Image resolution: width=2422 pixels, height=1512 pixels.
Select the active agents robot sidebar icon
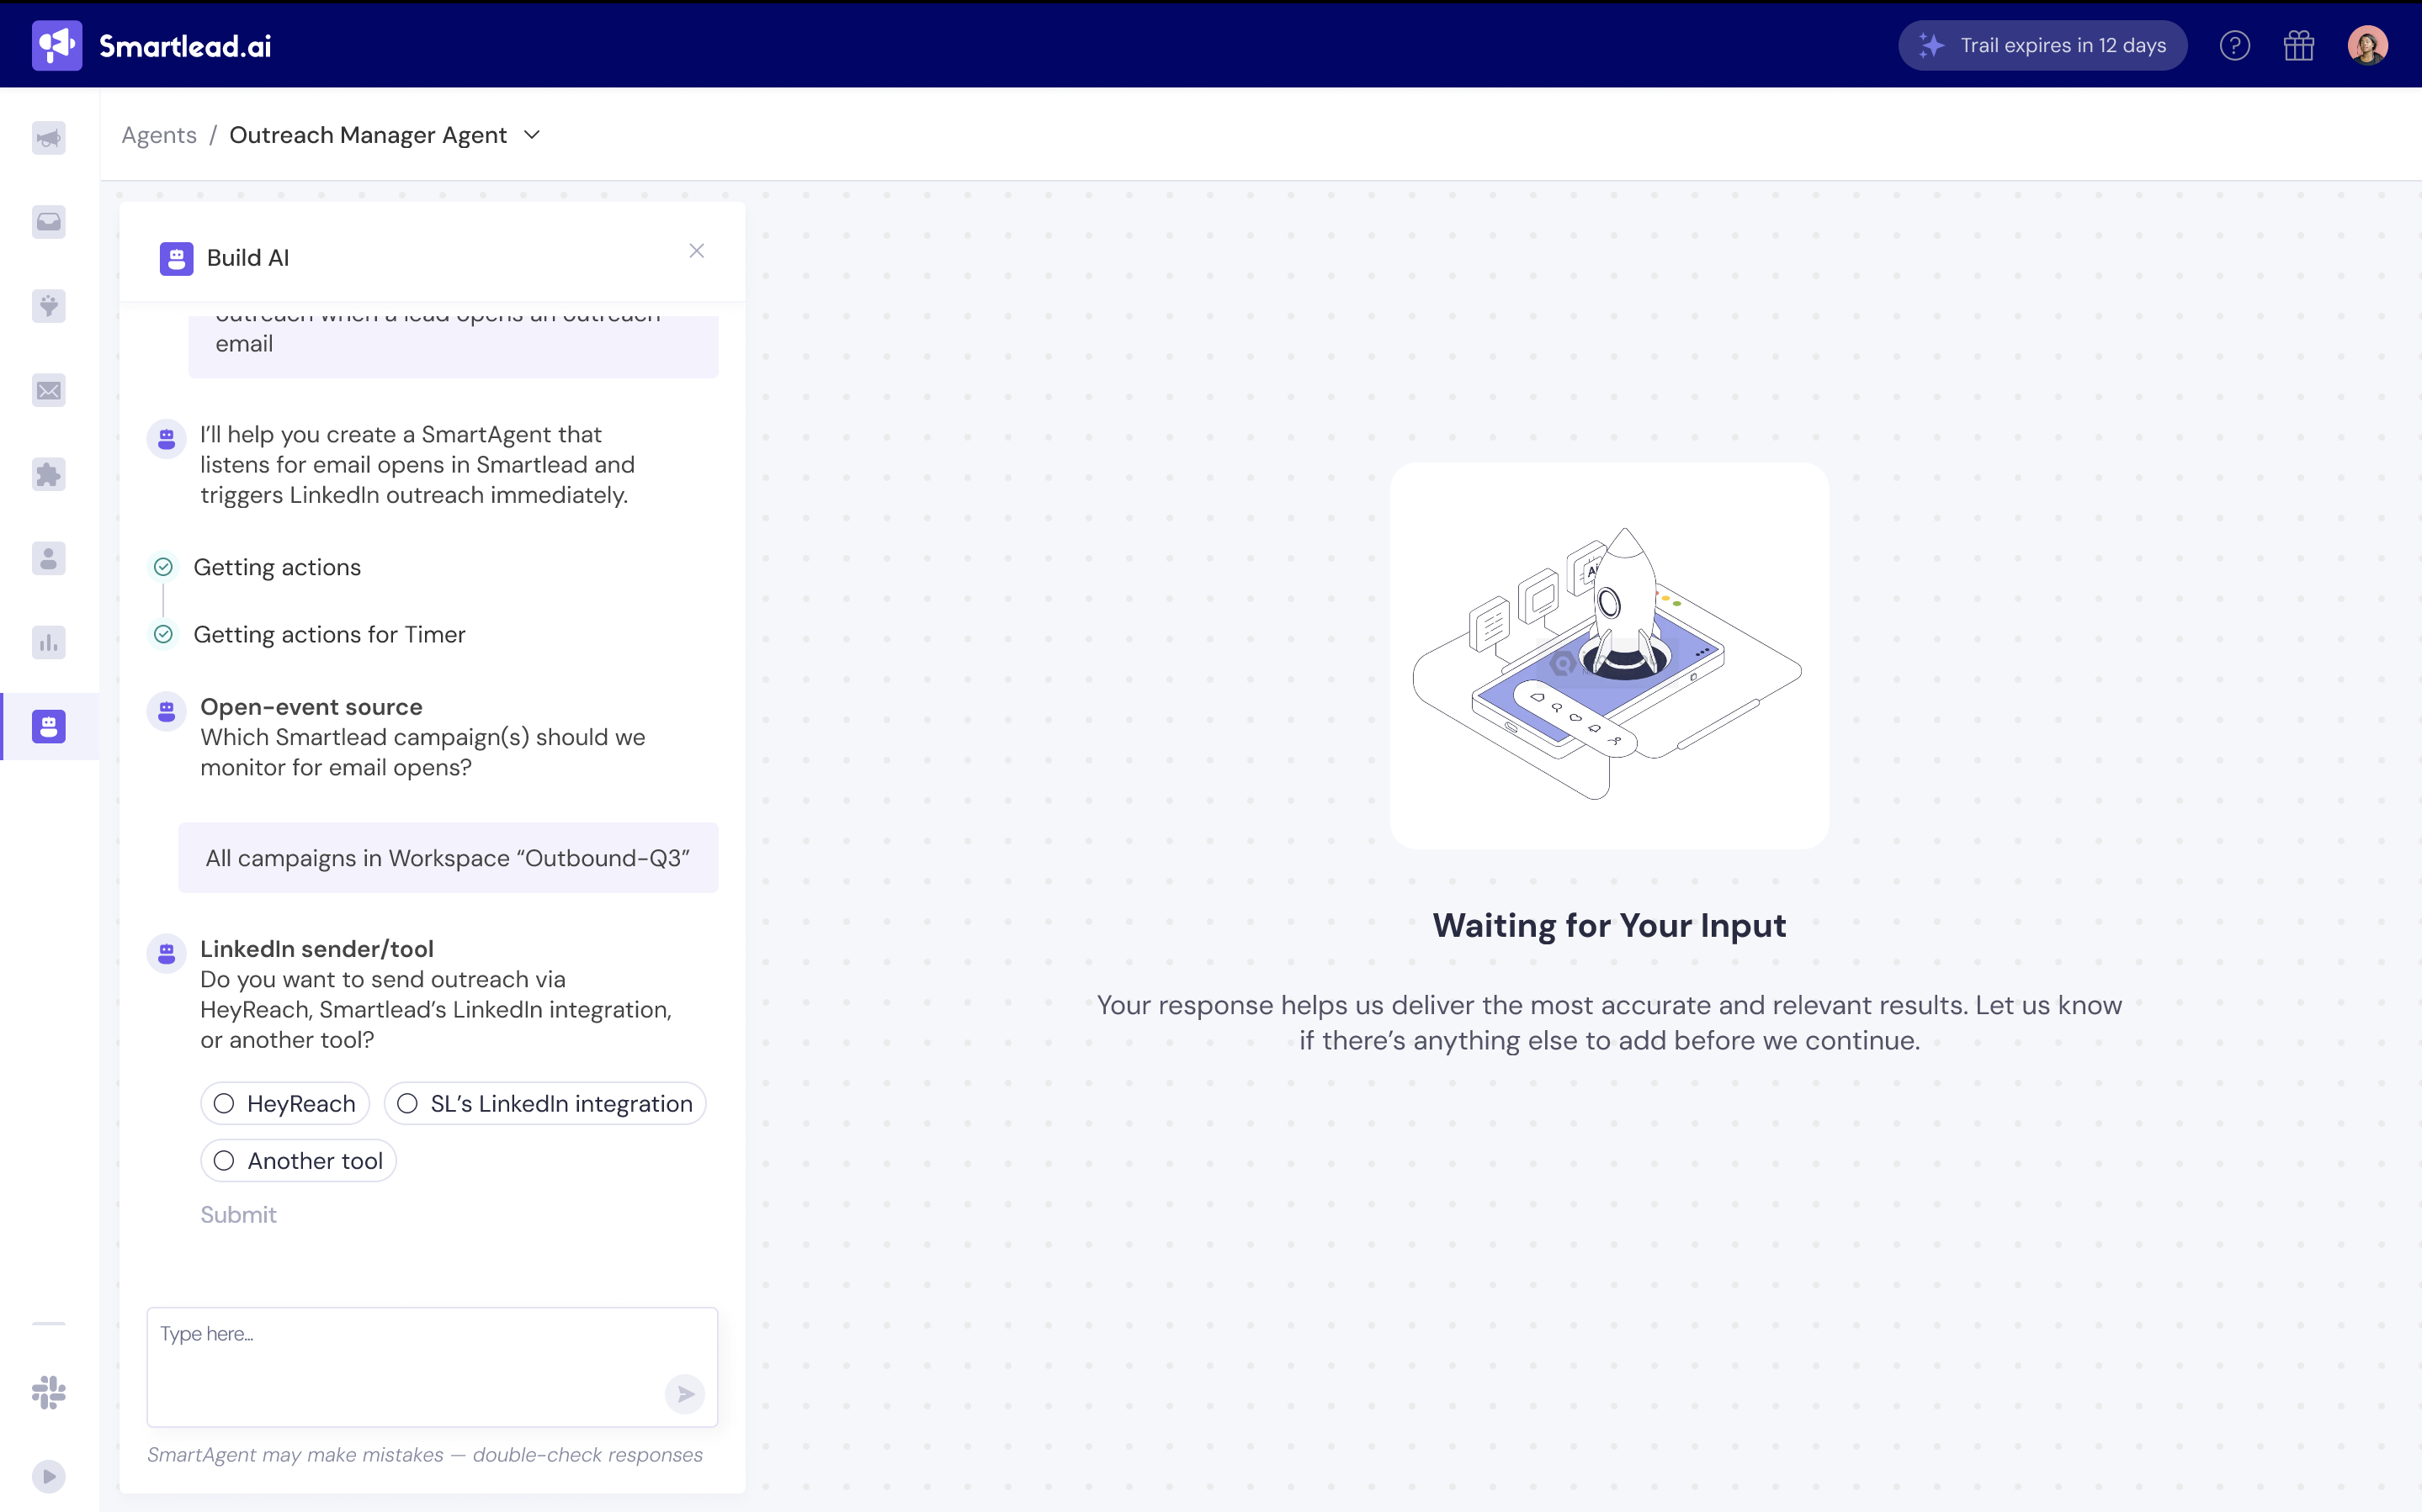pyautogui.click(x=49, y=726)
